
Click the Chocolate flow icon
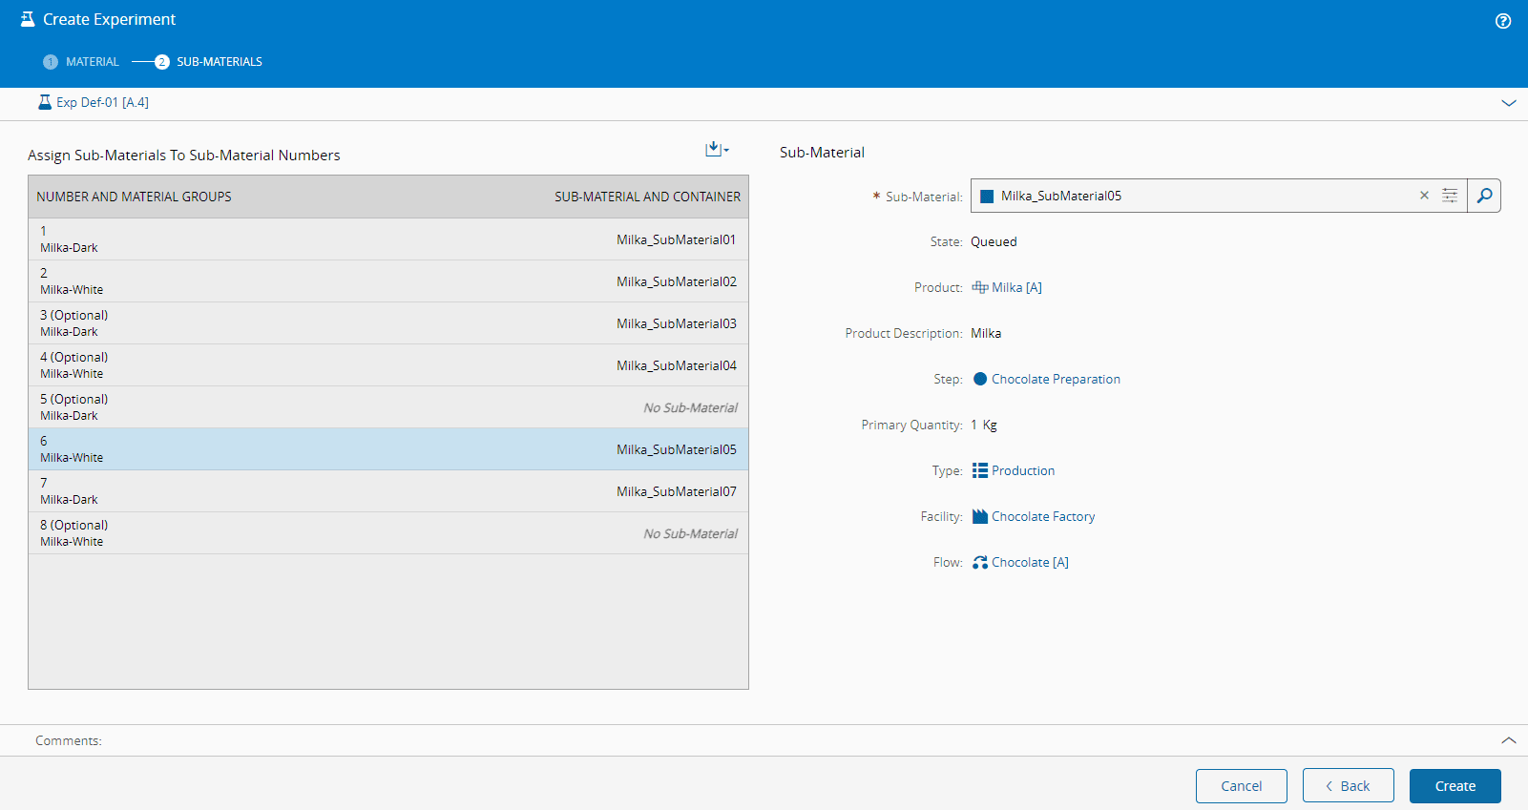979,562
